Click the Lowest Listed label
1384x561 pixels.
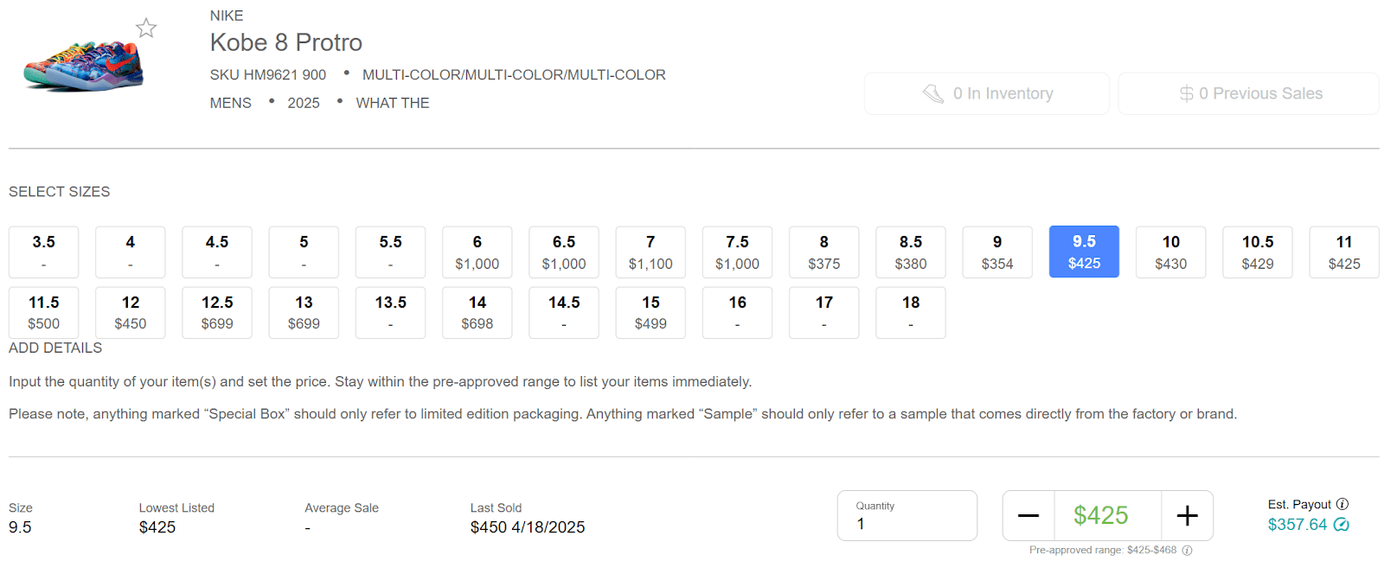click(x=176, y=508)
